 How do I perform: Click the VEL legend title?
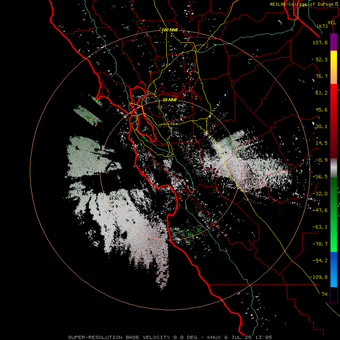pyautogui.click(x=332, y=23)
